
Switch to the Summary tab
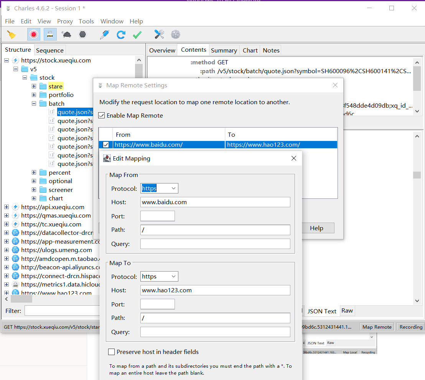[x=224, y=50]
